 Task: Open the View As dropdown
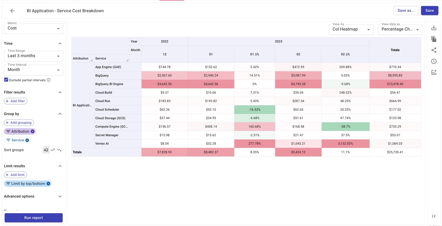coord(351,29)
